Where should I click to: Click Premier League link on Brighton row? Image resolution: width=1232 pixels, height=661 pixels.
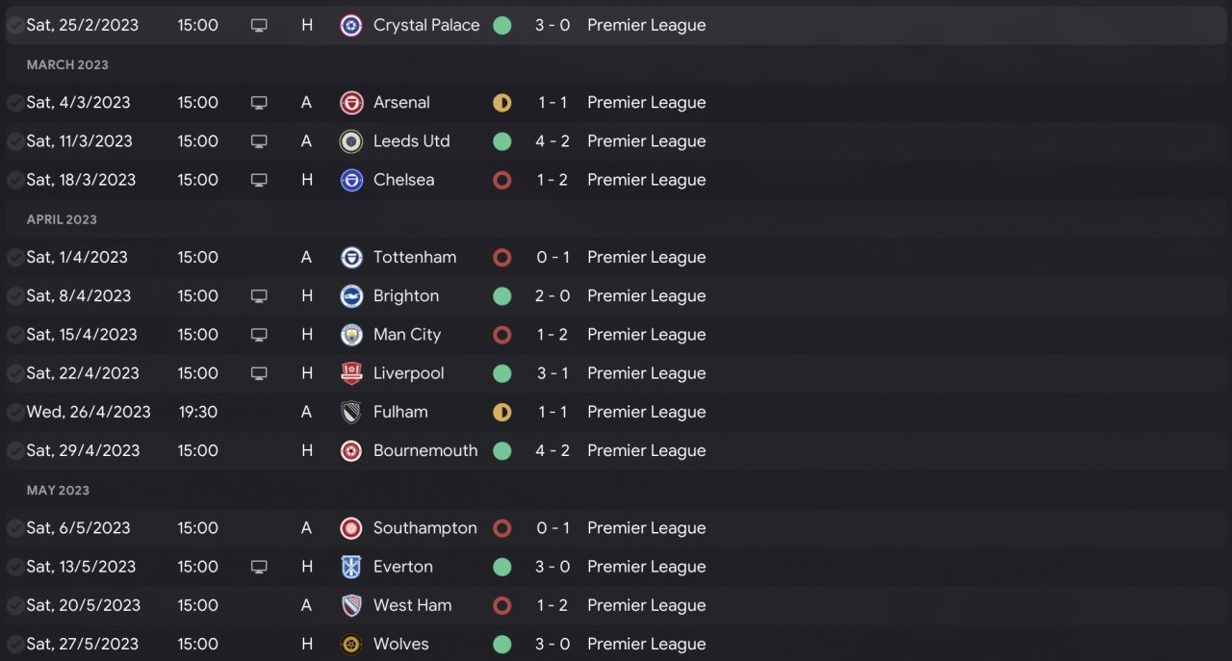pos(646,296)
